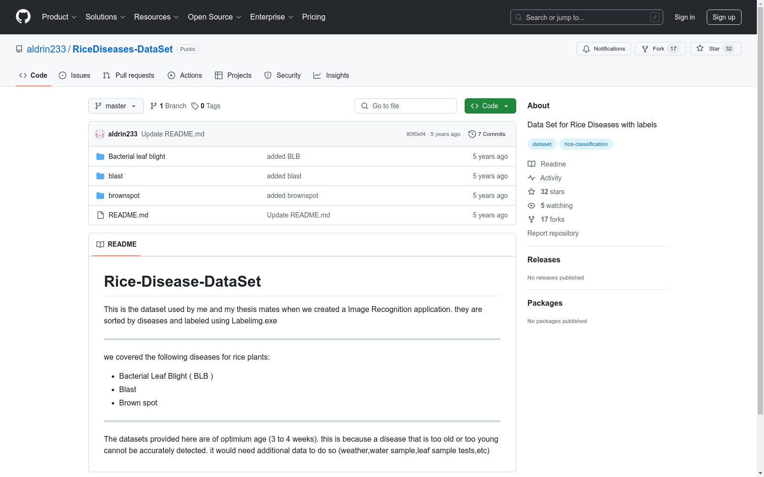Screen dimensions: 764x477
Task: Click the eye icon beside 5 watching
Action: (x=531, y=206)
